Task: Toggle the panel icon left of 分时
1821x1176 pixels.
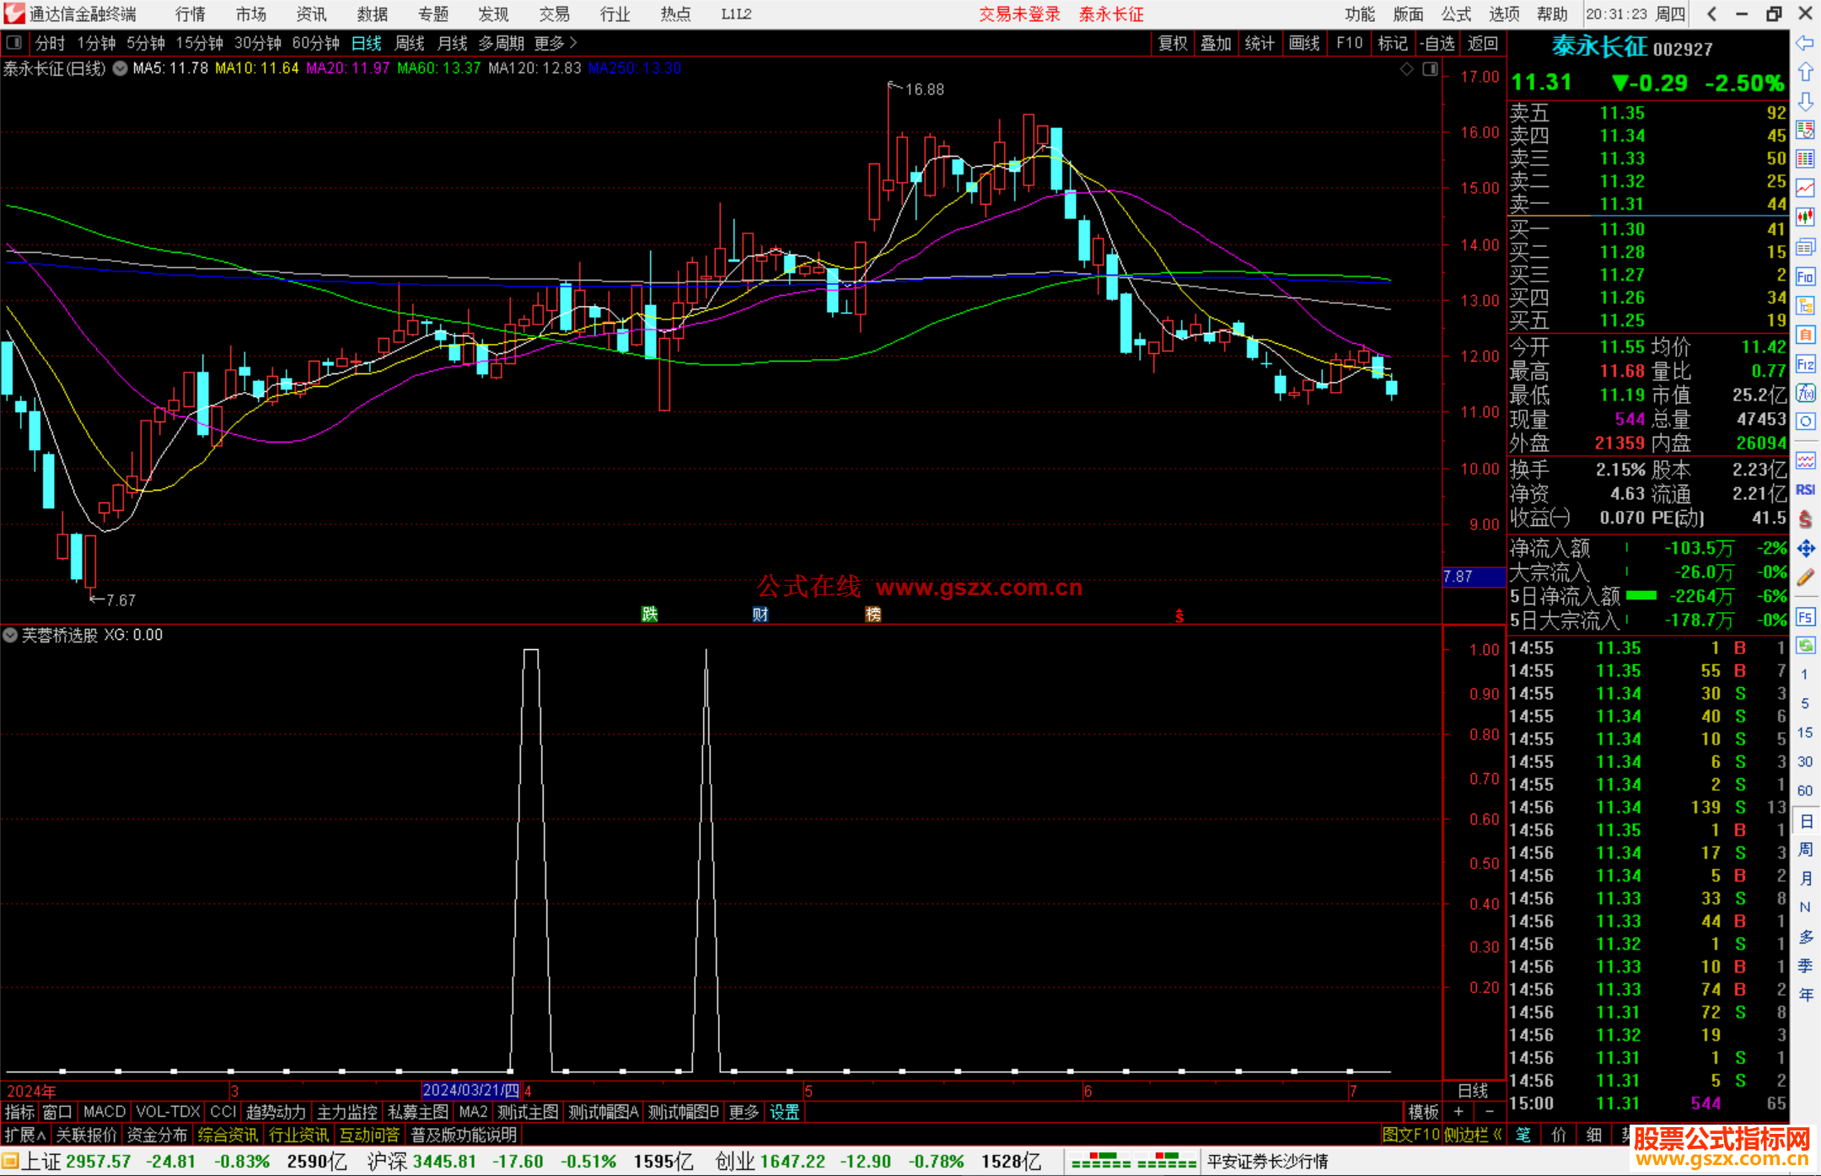Action: [13, 42]
